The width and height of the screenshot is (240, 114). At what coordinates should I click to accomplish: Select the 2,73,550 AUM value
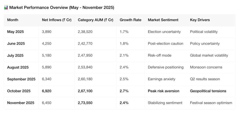pyautogui.click(x=85, y=103)
